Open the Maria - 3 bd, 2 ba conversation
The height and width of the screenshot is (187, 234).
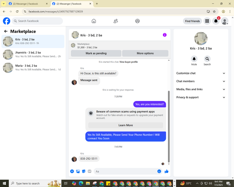pyautogui.click(x=33, y=68)
